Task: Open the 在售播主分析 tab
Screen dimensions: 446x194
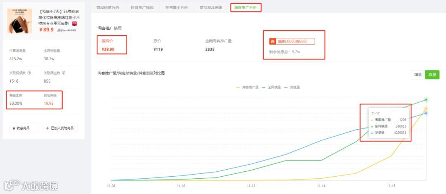Action: pyautogui.click(x=177, y=8)
